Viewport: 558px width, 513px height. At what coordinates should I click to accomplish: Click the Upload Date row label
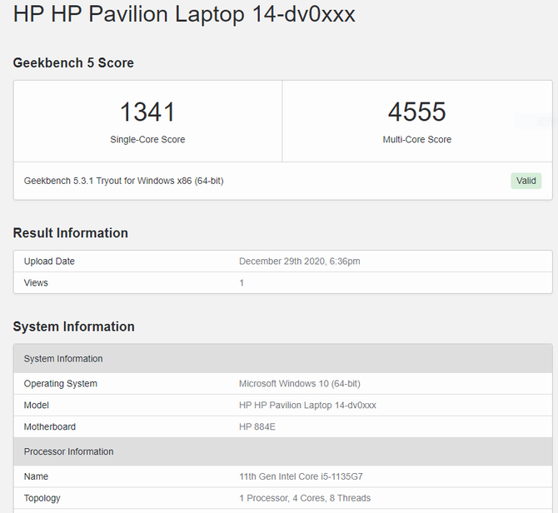(49, 261)
